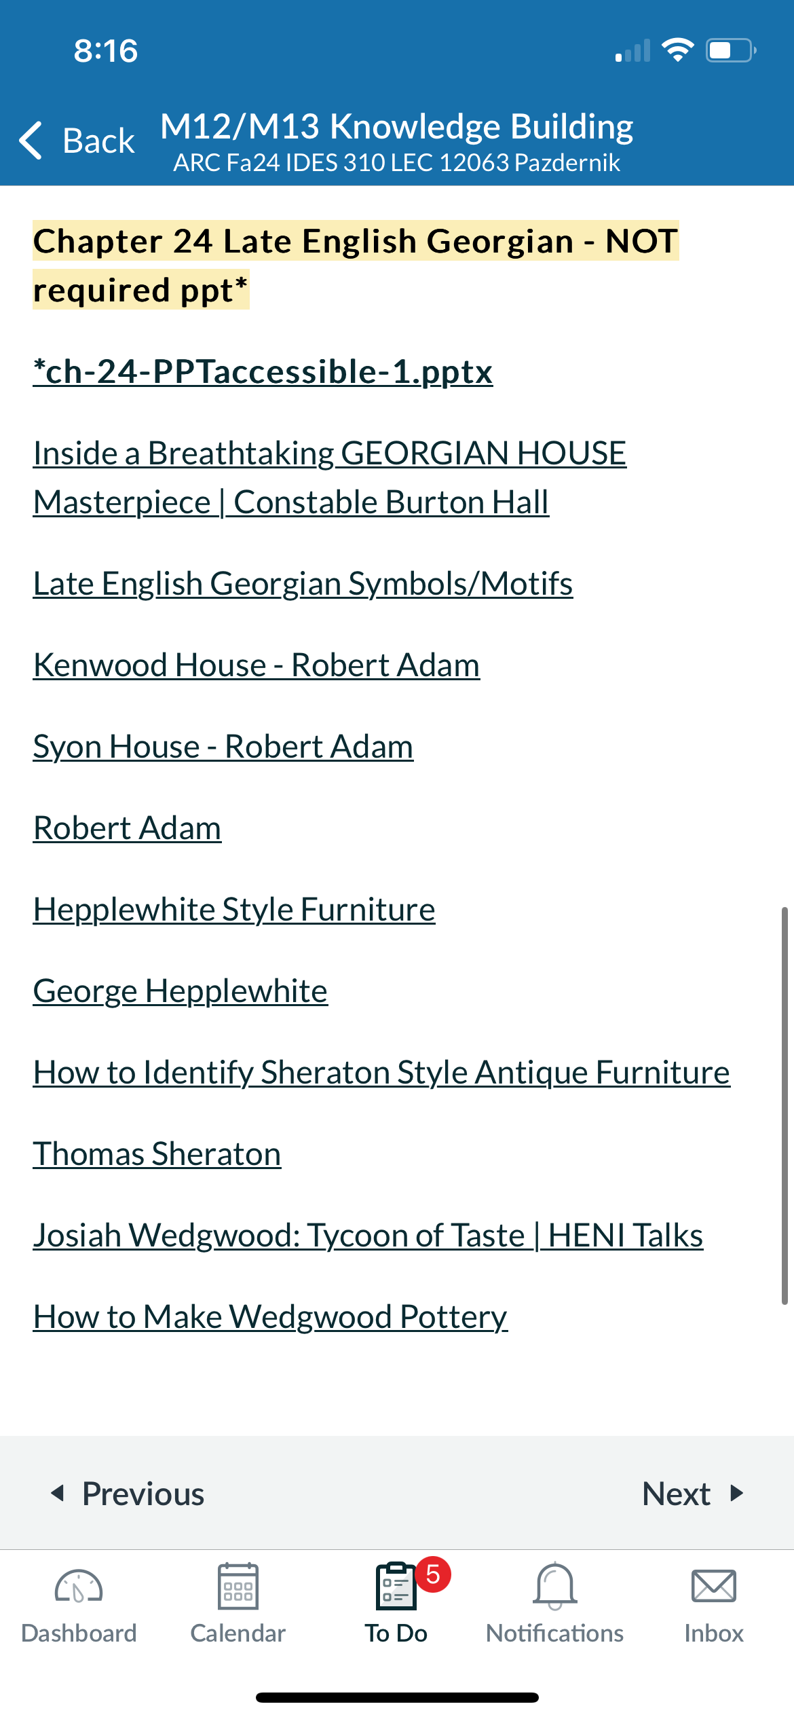Open the Hepplewhite Style Furniture link
This screenshot has width=794, height=1719.
tap(234, 910)
